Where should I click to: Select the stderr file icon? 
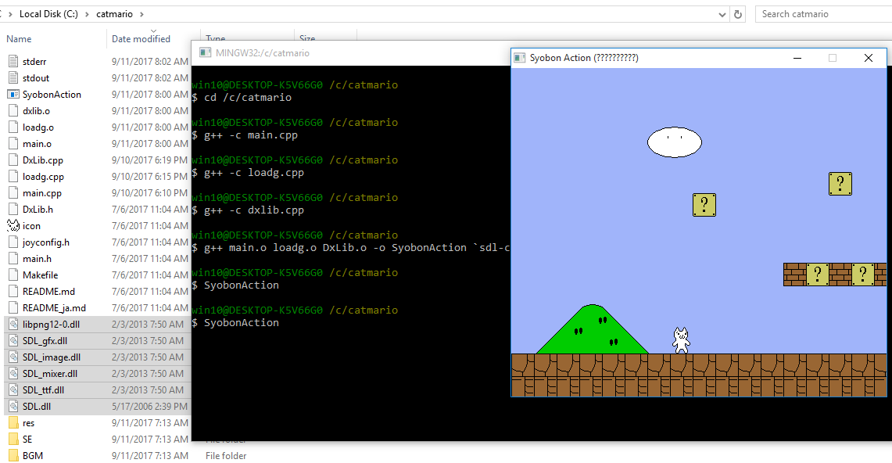point(13,62)
